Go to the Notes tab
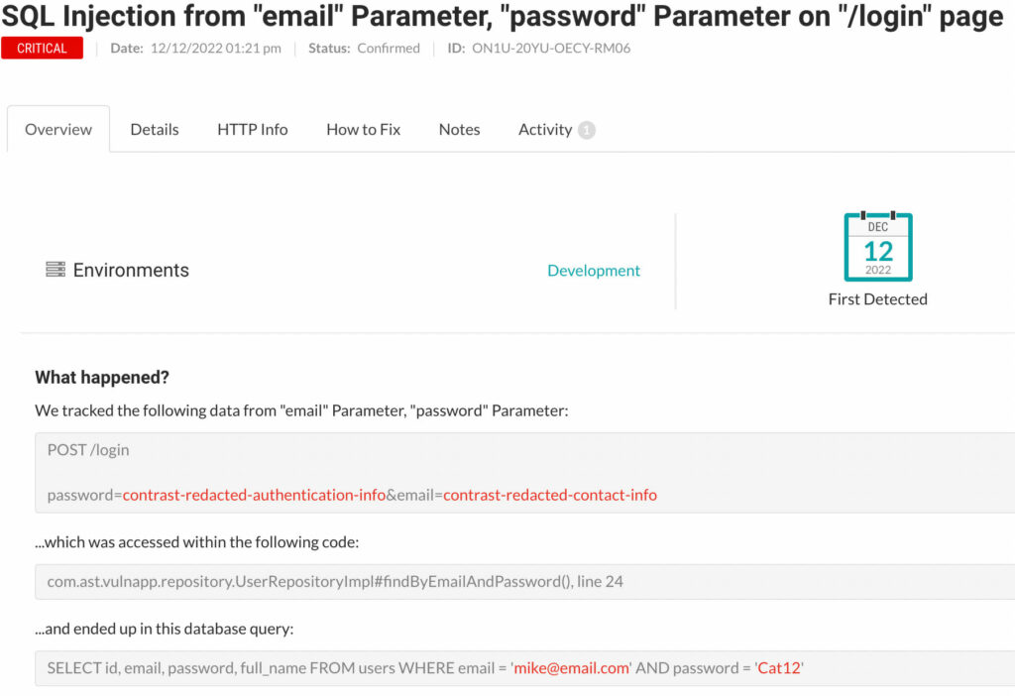1015x696 pixels. pyautogui.click(x=459, y=130)
